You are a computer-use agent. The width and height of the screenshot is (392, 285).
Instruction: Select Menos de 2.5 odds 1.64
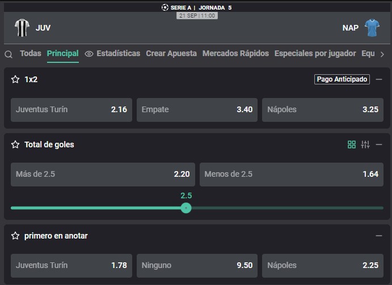coord(292,175)
